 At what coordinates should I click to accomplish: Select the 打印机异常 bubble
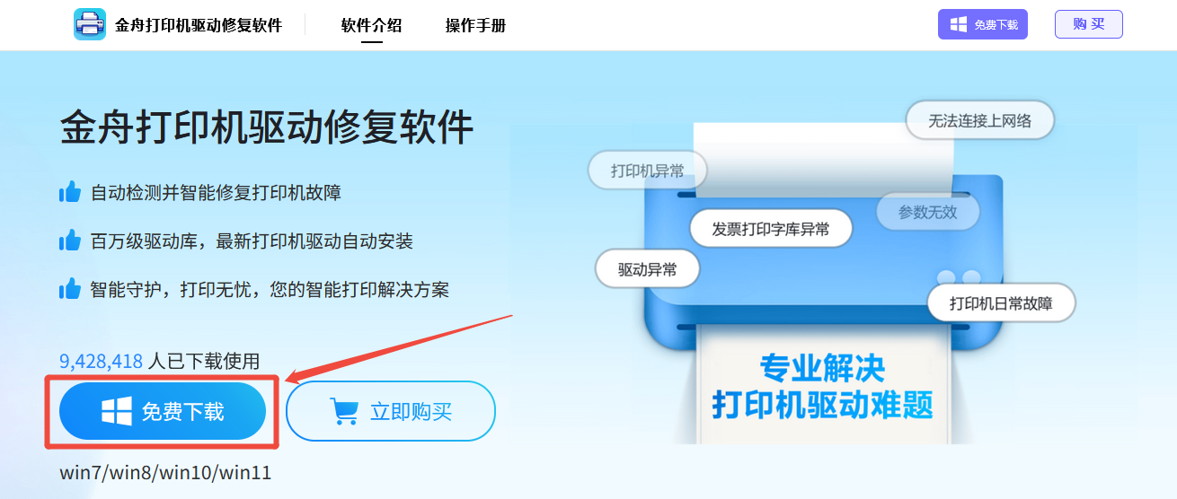pos(647,171)
